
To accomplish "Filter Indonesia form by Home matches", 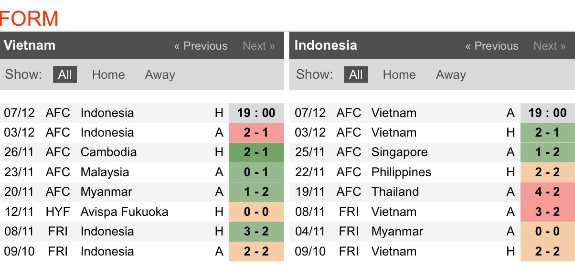I will (399, 75).
